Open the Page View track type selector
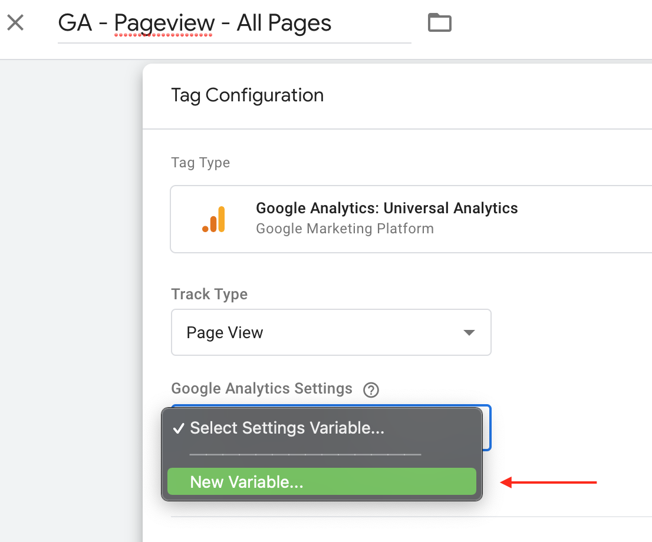The height and width of the screenshot is (542, 652). pyautogui.click(x=331, y=332)
